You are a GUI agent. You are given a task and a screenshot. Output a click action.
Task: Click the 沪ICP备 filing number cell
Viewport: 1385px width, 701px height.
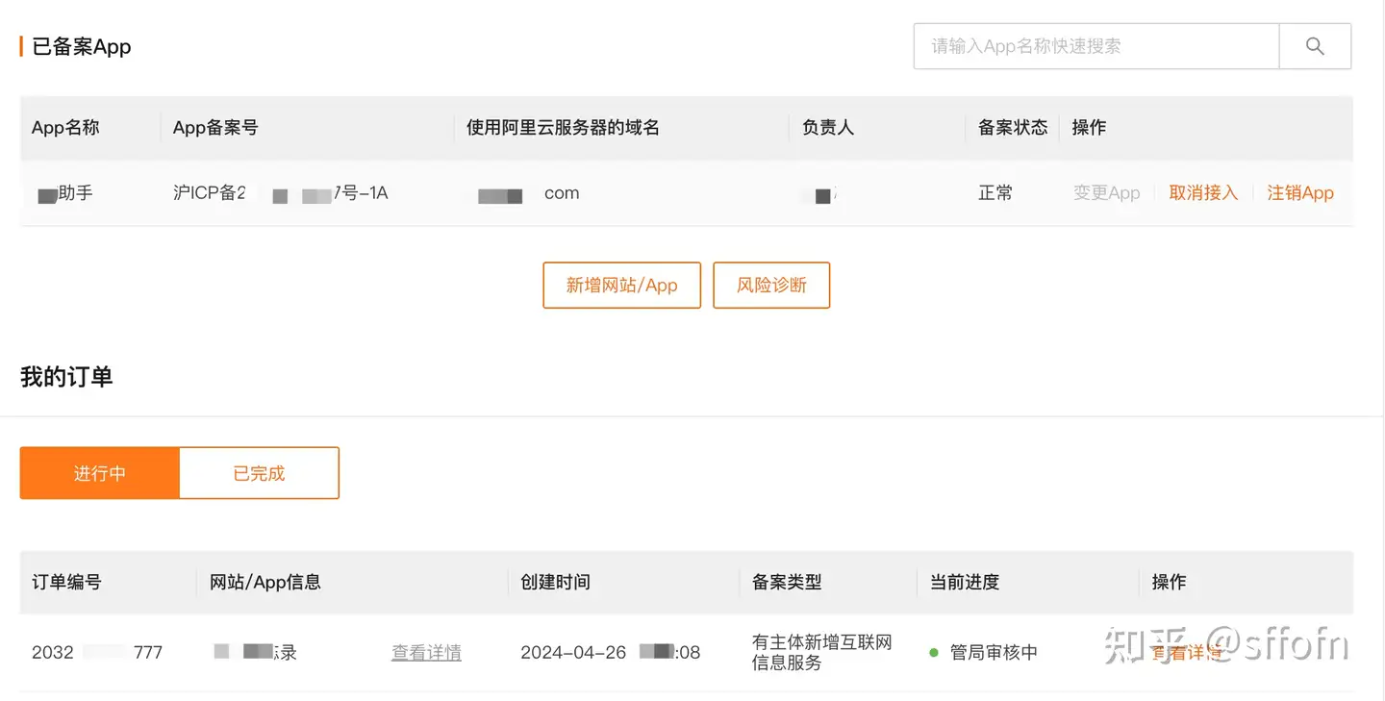280,193
